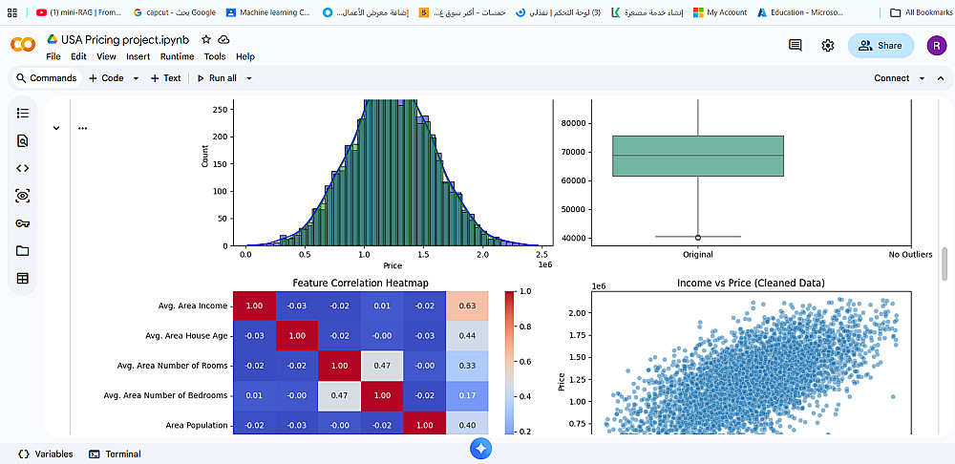Image resolution: width=955 pixels, height=464 pixels.
Task: Open the Secrets key icon in sidebar
Action: [x=23, y=222]
